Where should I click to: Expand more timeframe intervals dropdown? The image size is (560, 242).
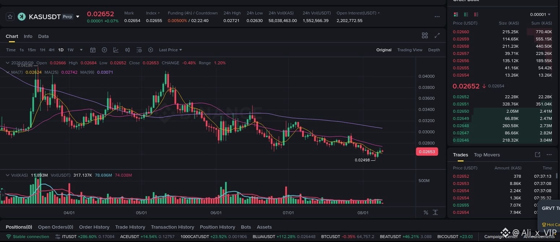[x=81, y=50]
